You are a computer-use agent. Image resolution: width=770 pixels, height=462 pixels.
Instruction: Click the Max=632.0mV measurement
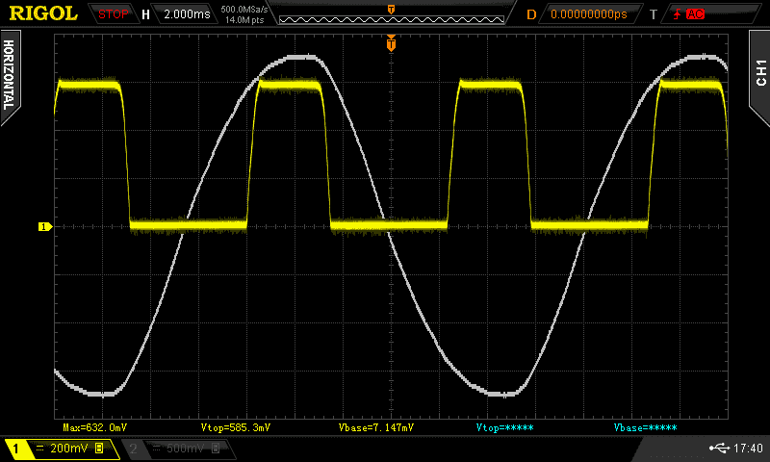[x=94, y=427]
